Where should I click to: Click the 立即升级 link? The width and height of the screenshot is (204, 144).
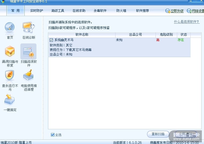coord(177,11)
